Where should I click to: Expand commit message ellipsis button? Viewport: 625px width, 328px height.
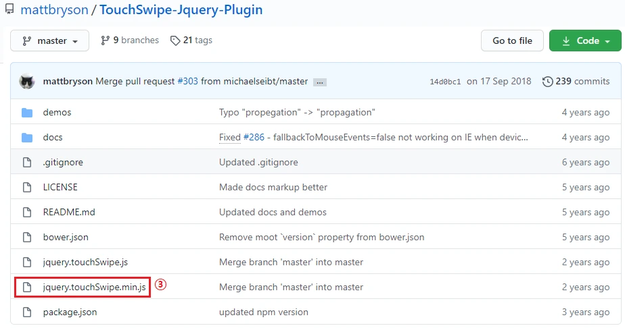tap(320, 82)
